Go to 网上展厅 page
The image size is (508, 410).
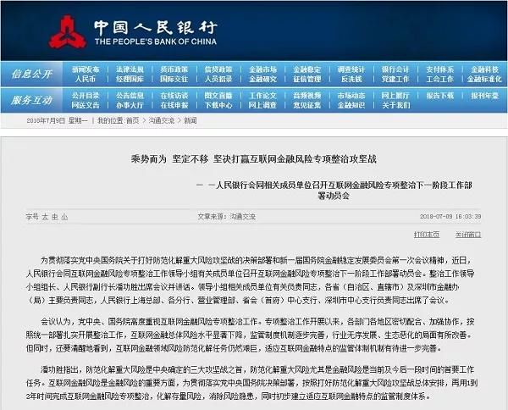[395, 96]
